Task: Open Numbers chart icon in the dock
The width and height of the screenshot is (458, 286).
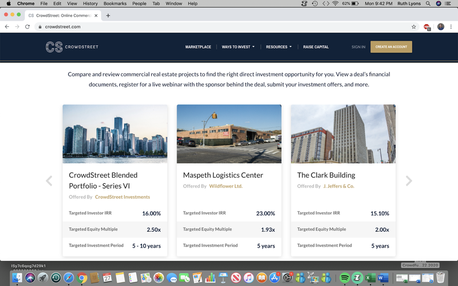Action: 210,277
